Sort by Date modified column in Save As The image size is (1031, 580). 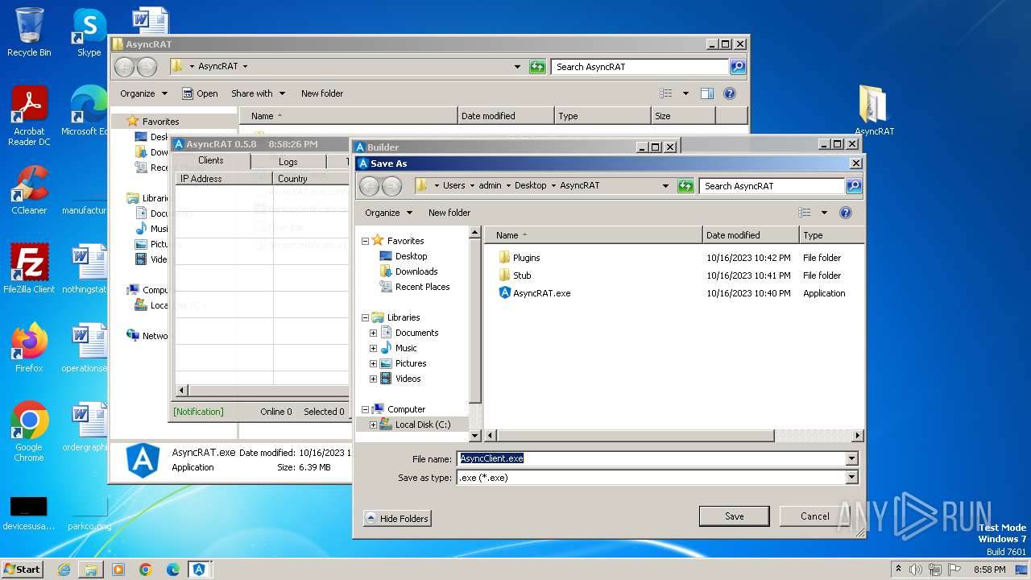(751, 235)
